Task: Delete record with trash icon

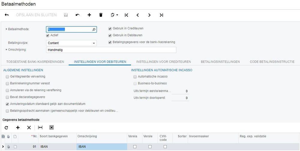Action: pyautogui.click(x=101, y=15)
